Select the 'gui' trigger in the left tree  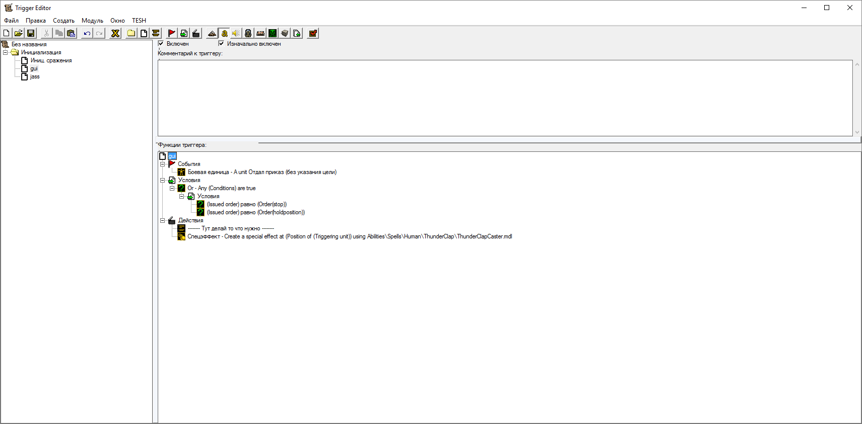click(x=34, y=68)
